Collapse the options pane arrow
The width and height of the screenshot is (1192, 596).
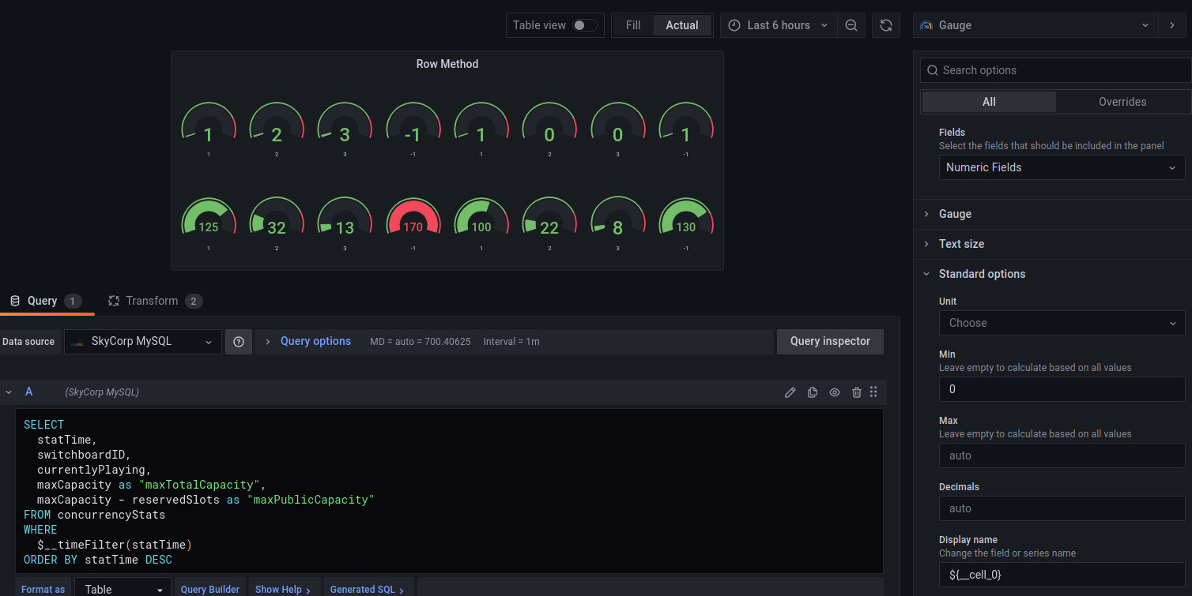coord(1171,25)
